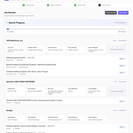Start a New Search
Image resolution: width=133 pixels, height=133 pixels.
[123, 13]
